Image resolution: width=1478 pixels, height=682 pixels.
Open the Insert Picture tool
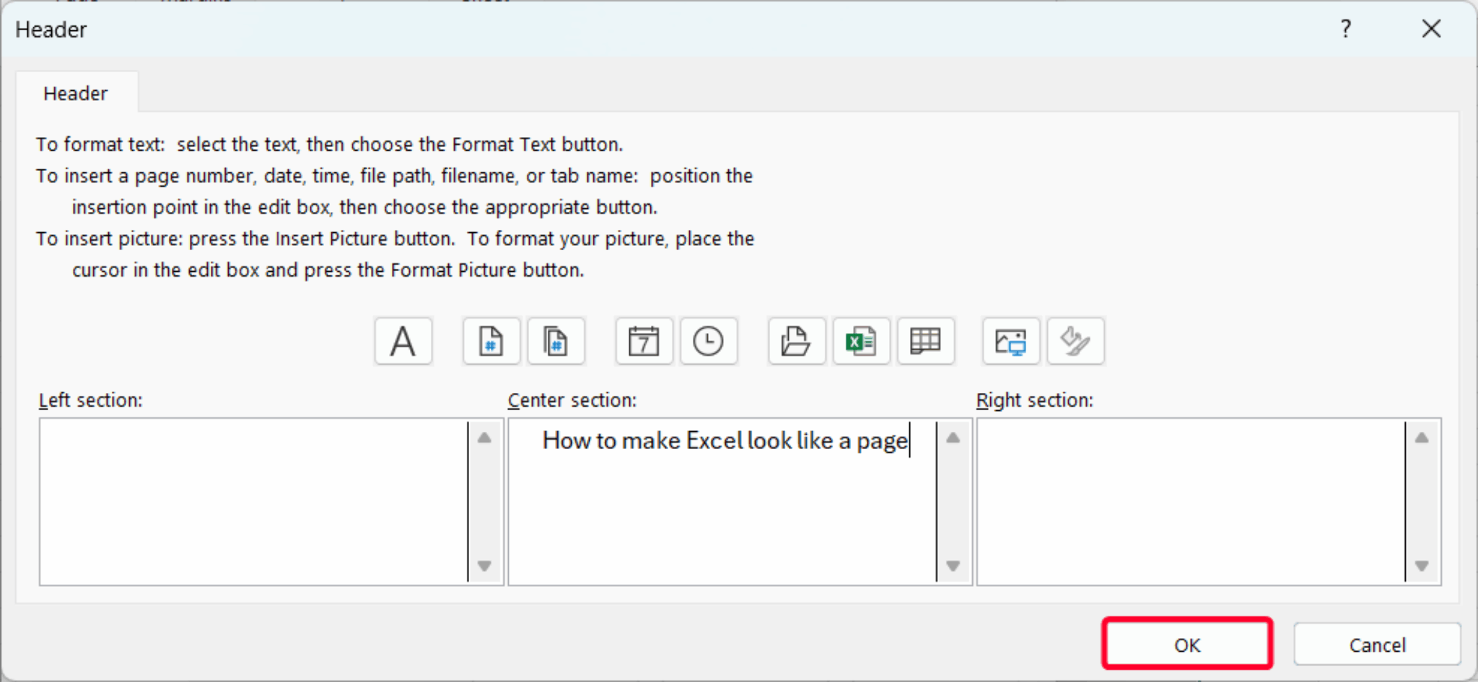click(x=1010, y=341)
